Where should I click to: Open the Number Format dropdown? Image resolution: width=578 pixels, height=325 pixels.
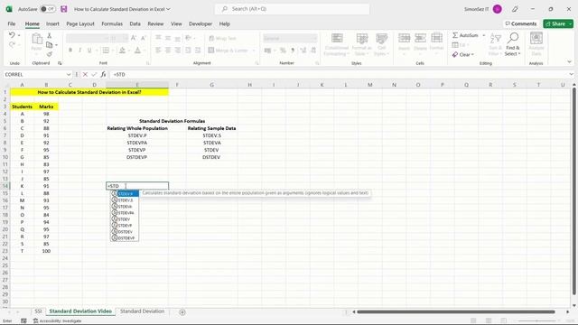pyautogui.click(x=314, y=38)
